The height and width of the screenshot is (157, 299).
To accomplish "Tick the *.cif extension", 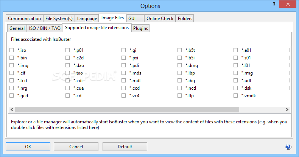I will 12,73.
